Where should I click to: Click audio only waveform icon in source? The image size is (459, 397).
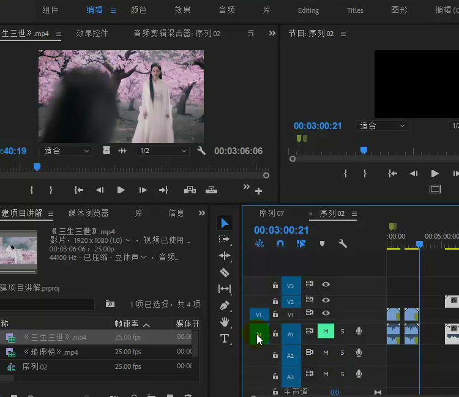(122, 150)
